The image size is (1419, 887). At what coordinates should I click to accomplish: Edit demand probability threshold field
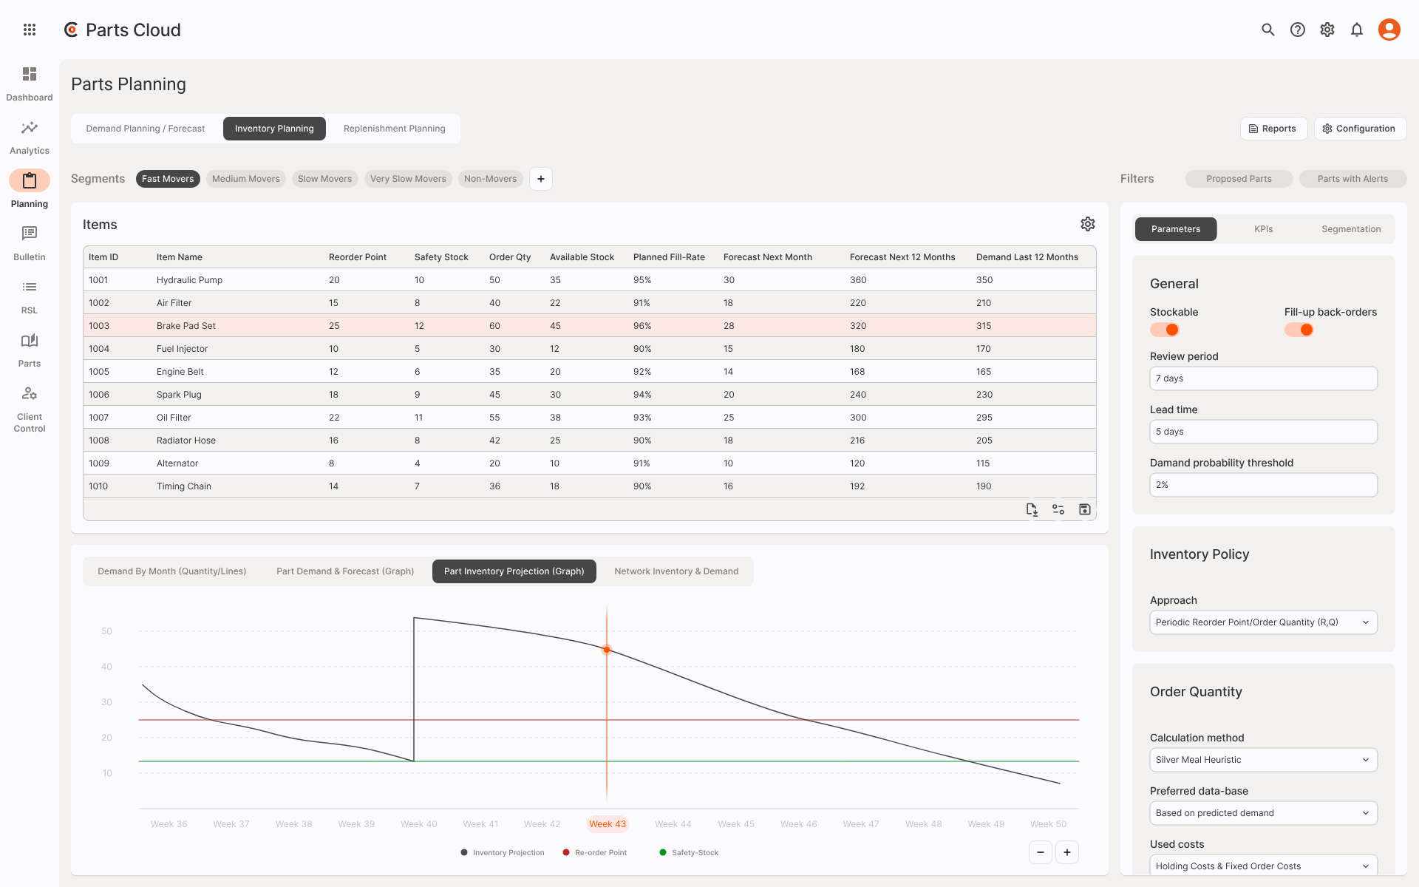[1264, 485]
